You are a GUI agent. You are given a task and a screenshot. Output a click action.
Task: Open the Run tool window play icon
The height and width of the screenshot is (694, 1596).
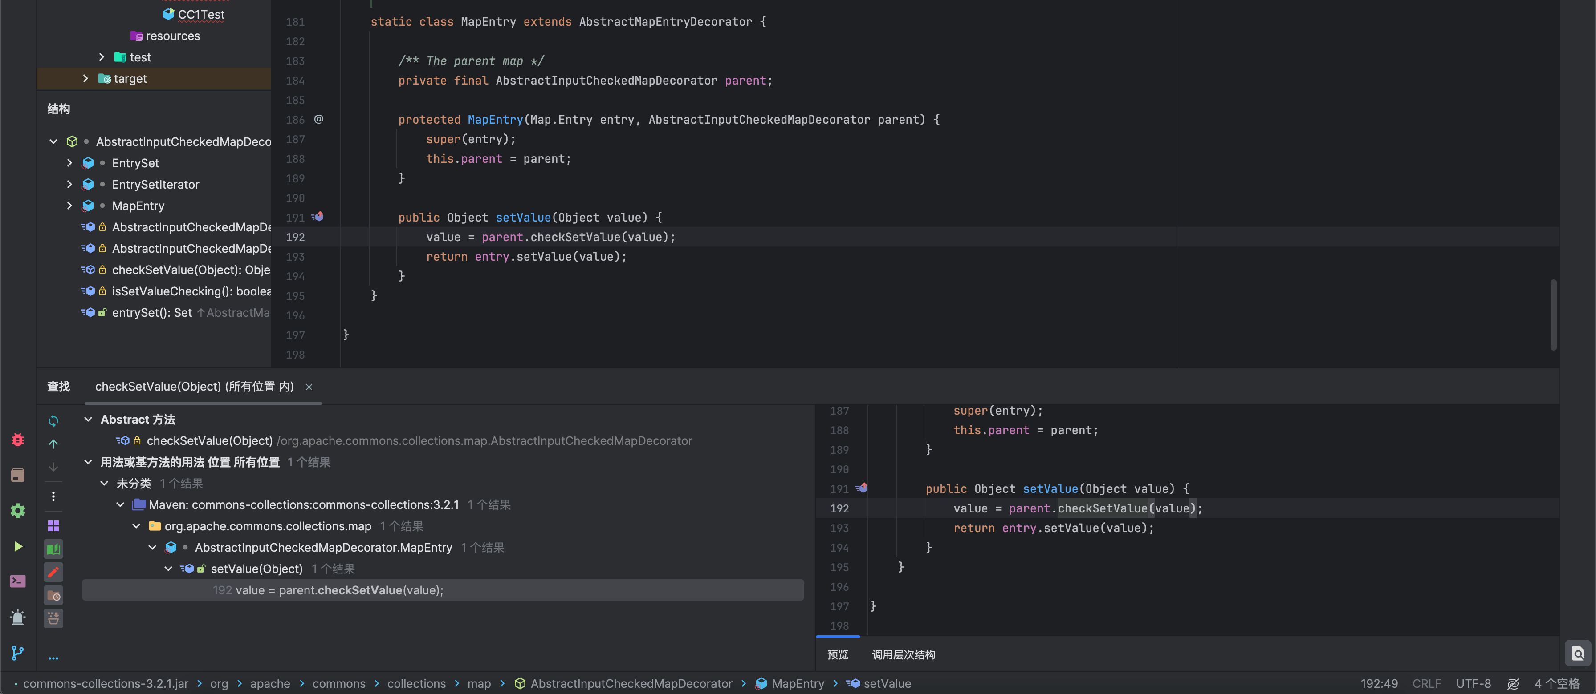click(x=17, y=546)
